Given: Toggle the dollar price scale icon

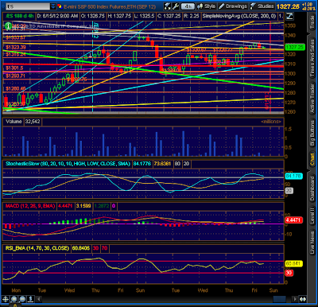Looking at the screenshot, I should 31,299.
